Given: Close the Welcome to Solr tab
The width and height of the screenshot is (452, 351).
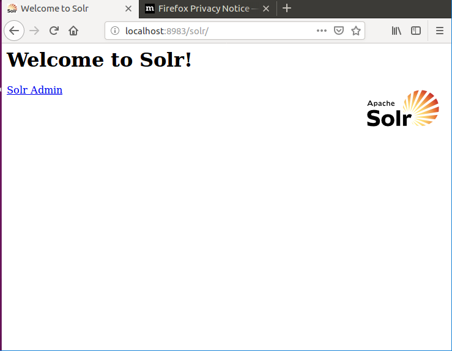Looking at the screenshot, I should coord(128,9).
